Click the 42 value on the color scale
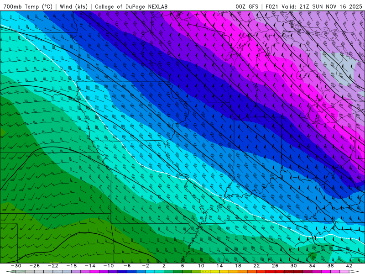The height and width of the screenshot is (274, 365). [349, 266]
